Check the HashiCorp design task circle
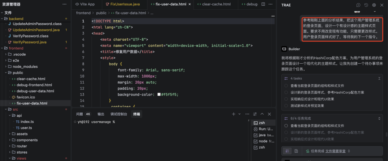The width and height of the screenshot is (388, 161). (286, 92)
